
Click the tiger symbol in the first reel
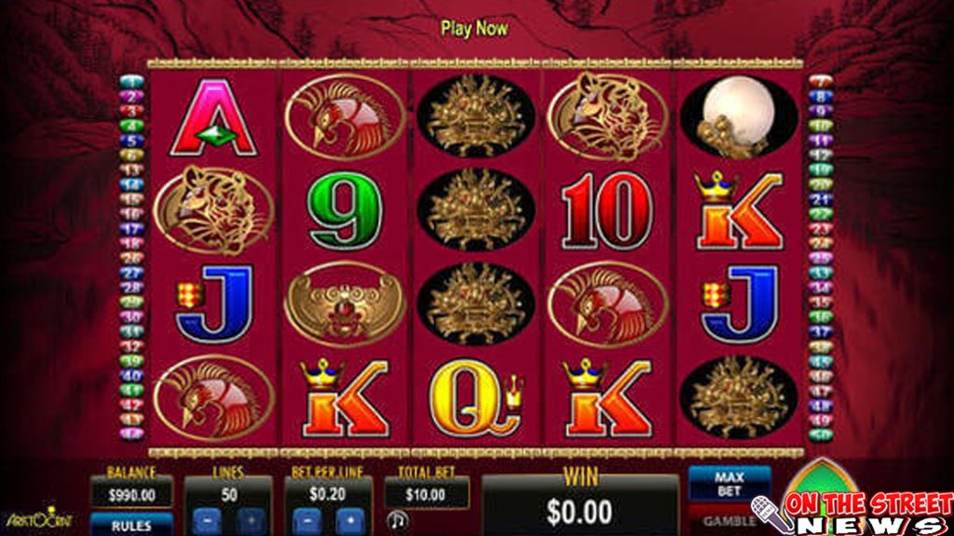(x=213, y=210)
